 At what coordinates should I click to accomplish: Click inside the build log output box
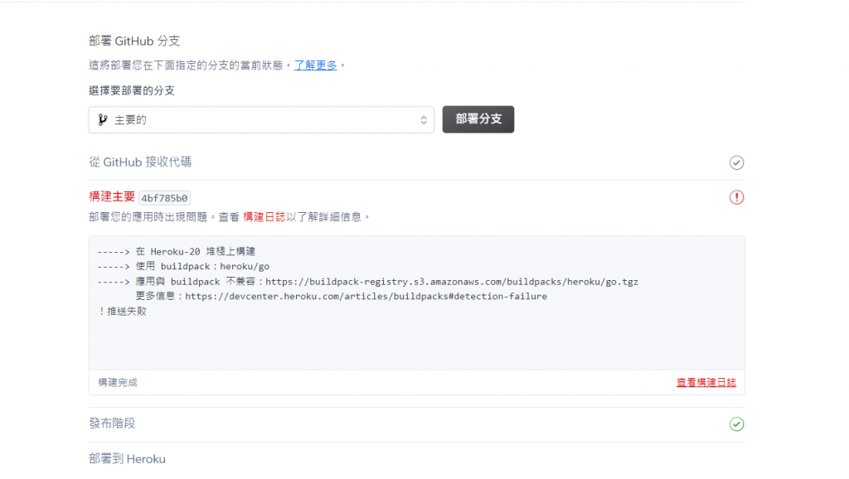tap(416, 303)
